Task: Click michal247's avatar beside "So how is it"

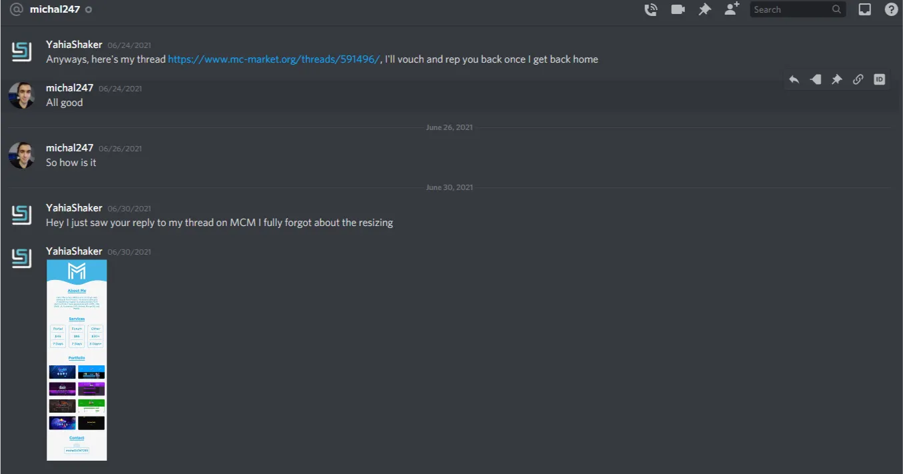Action: click(x=21, y=155)
